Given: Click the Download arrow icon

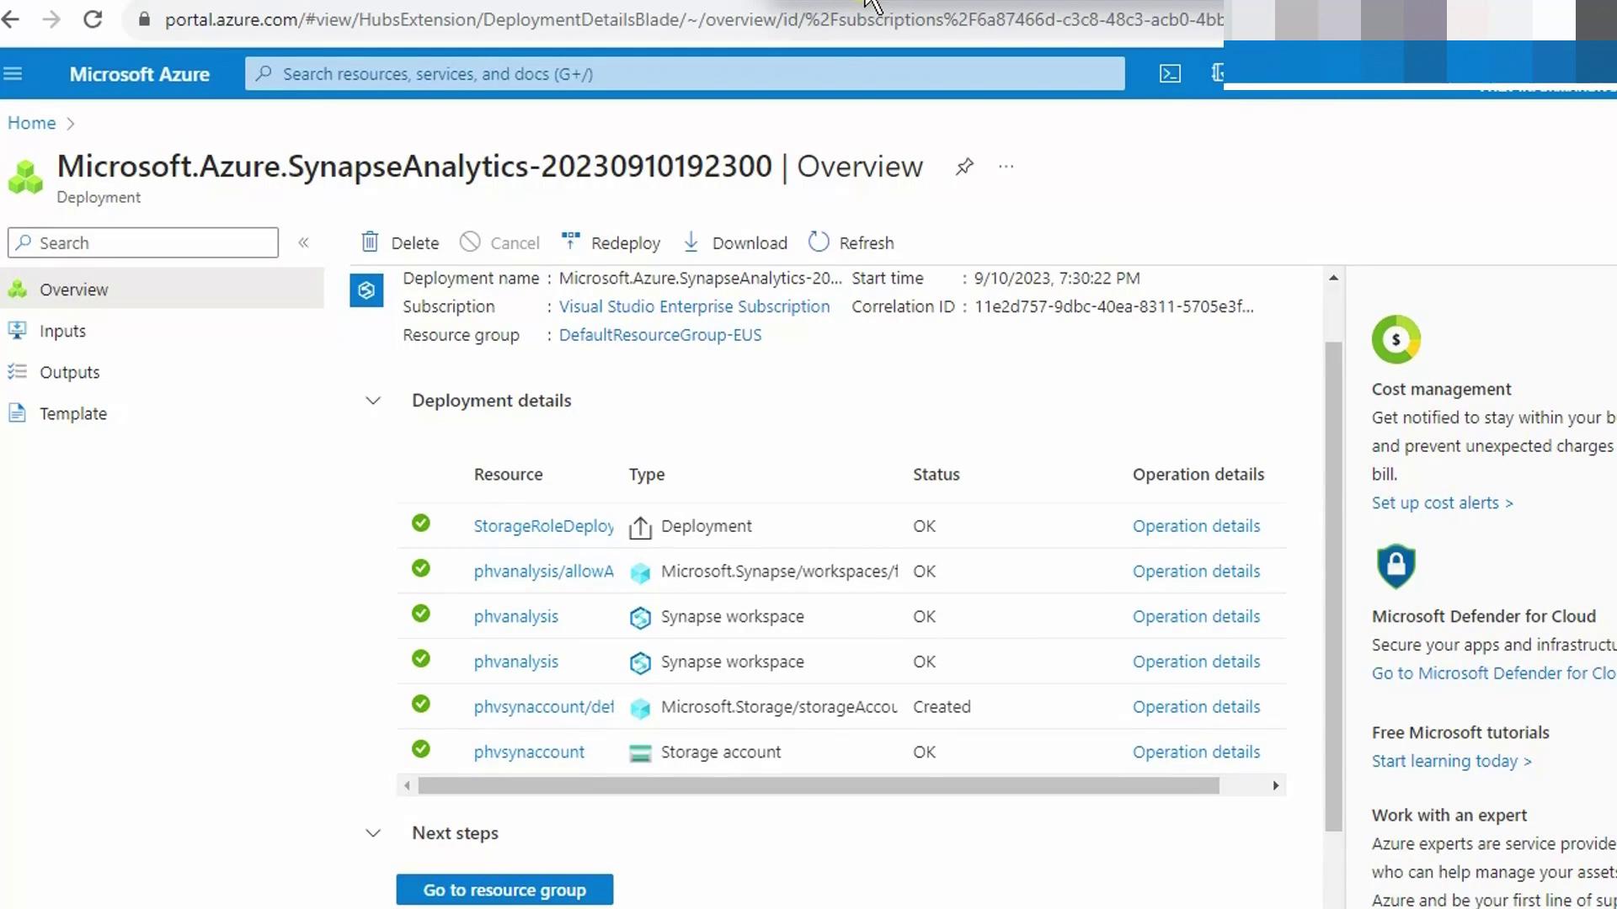Looking at the screenshot, I should pos(691,242).
